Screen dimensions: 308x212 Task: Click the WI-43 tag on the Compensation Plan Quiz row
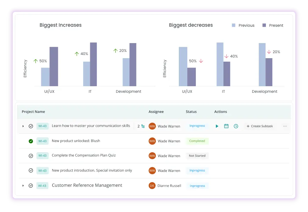(42, 156)
